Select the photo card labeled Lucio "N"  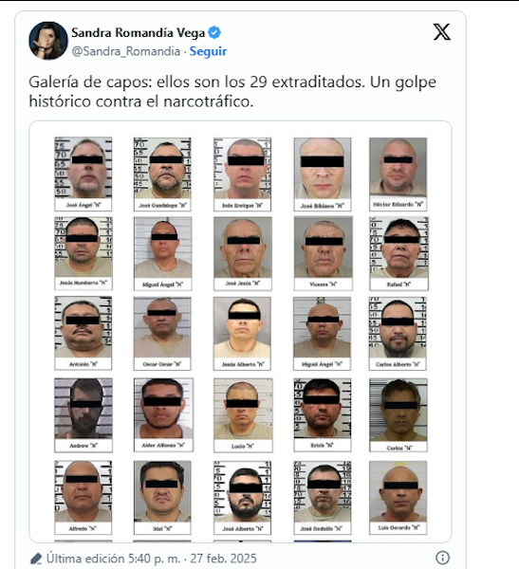[x=243, y=415]
